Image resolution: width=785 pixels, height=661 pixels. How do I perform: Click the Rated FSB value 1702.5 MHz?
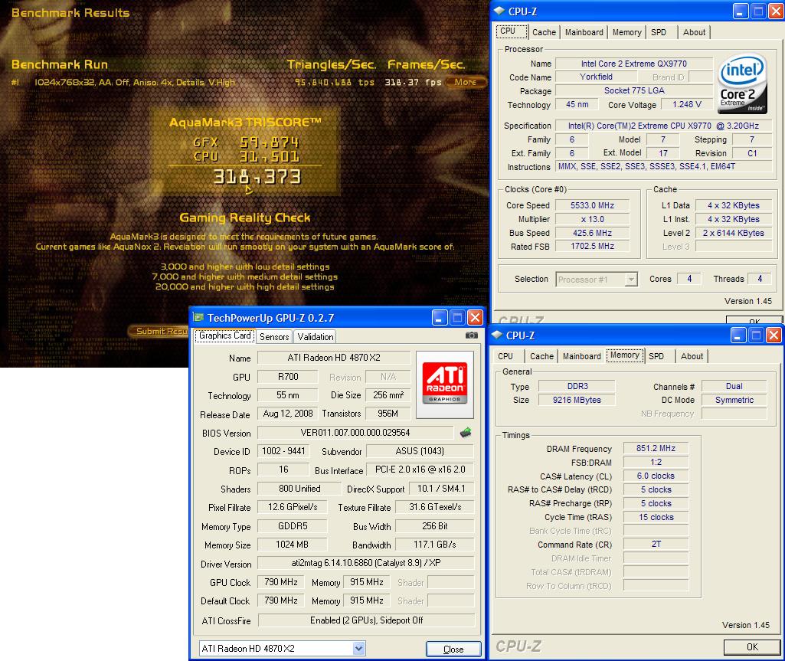click(592, 246)
